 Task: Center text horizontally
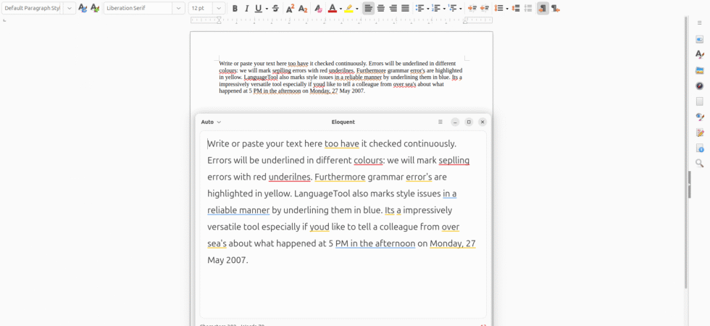[381, 8]
